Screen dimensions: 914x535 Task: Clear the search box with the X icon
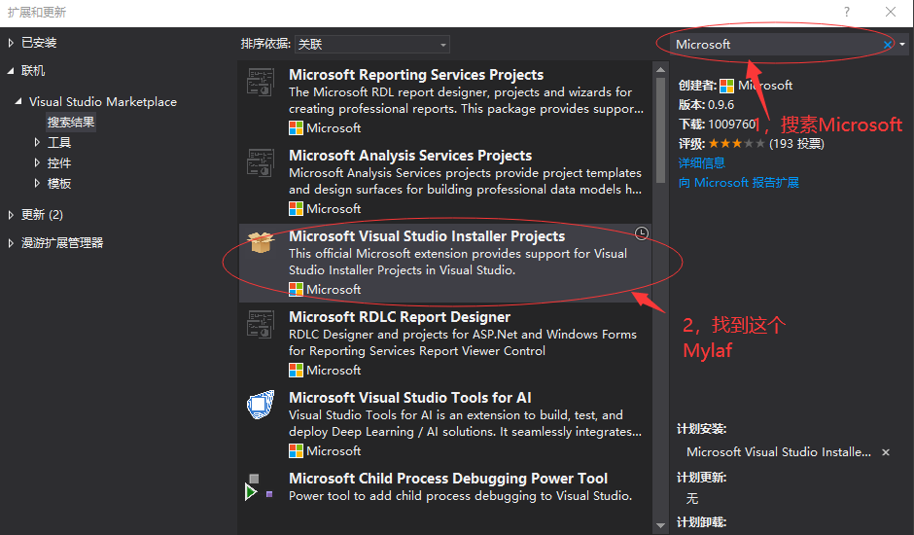[x=887, y=45]
